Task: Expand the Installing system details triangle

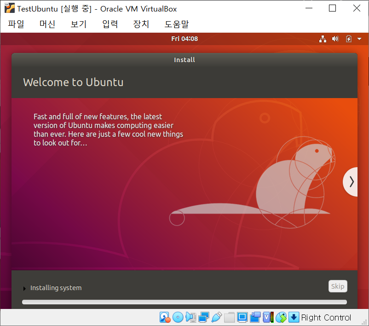Action: (24, 288)
